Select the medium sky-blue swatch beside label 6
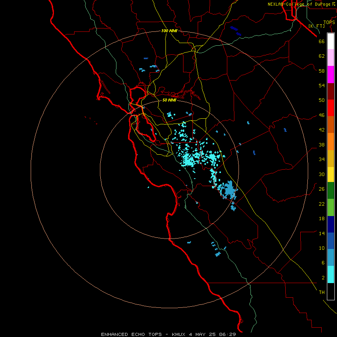This screenshot has height=337, width=337. tap(331, 258)
